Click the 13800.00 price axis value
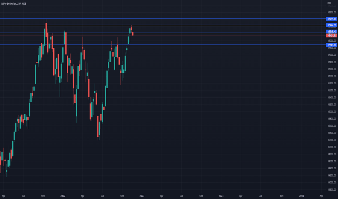This screenshot has width=338, height=199. point(332,190)
